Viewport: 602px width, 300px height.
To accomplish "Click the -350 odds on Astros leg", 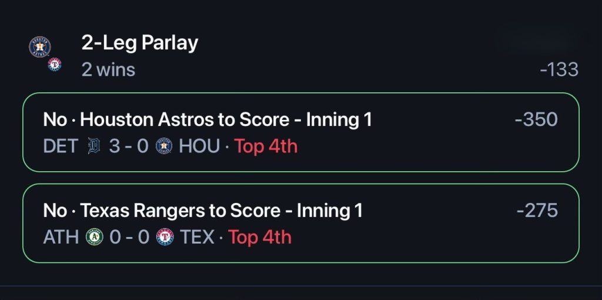I will 536,119.
